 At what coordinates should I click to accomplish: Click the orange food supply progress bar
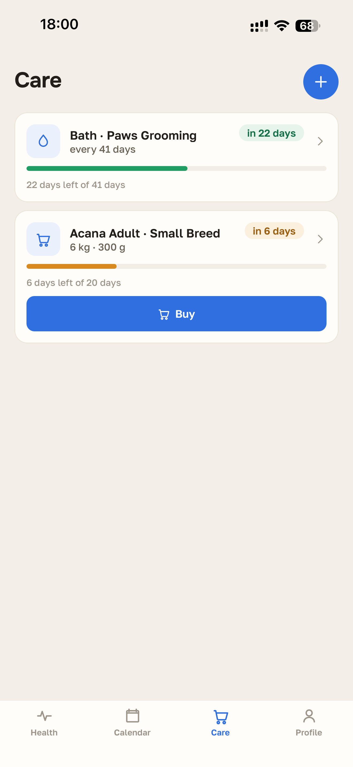[x=176, y=266]
